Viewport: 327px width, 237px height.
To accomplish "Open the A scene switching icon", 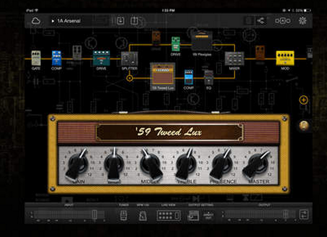I will tap(283, 21).
